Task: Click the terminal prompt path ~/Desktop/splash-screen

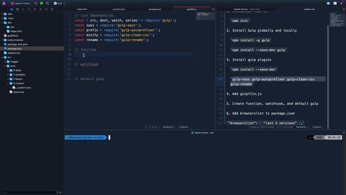Action: [85, 138]
